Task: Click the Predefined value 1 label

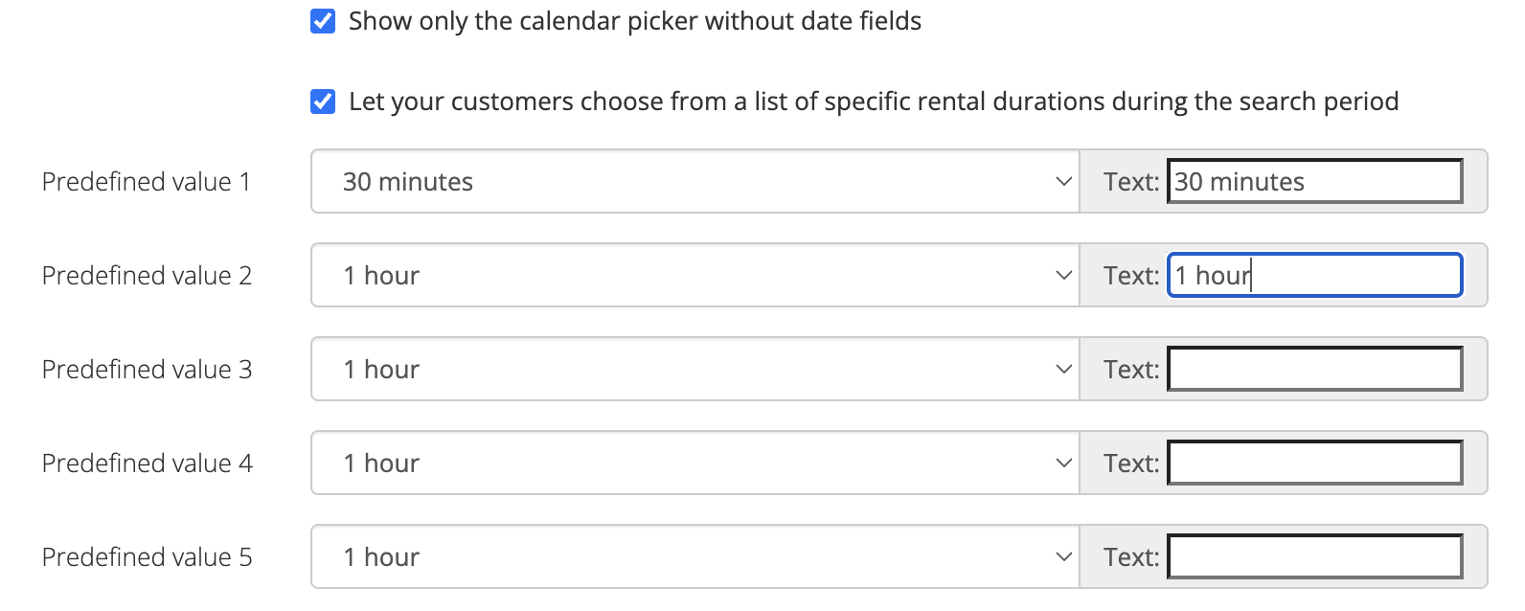Action: (x=147, y=181)
